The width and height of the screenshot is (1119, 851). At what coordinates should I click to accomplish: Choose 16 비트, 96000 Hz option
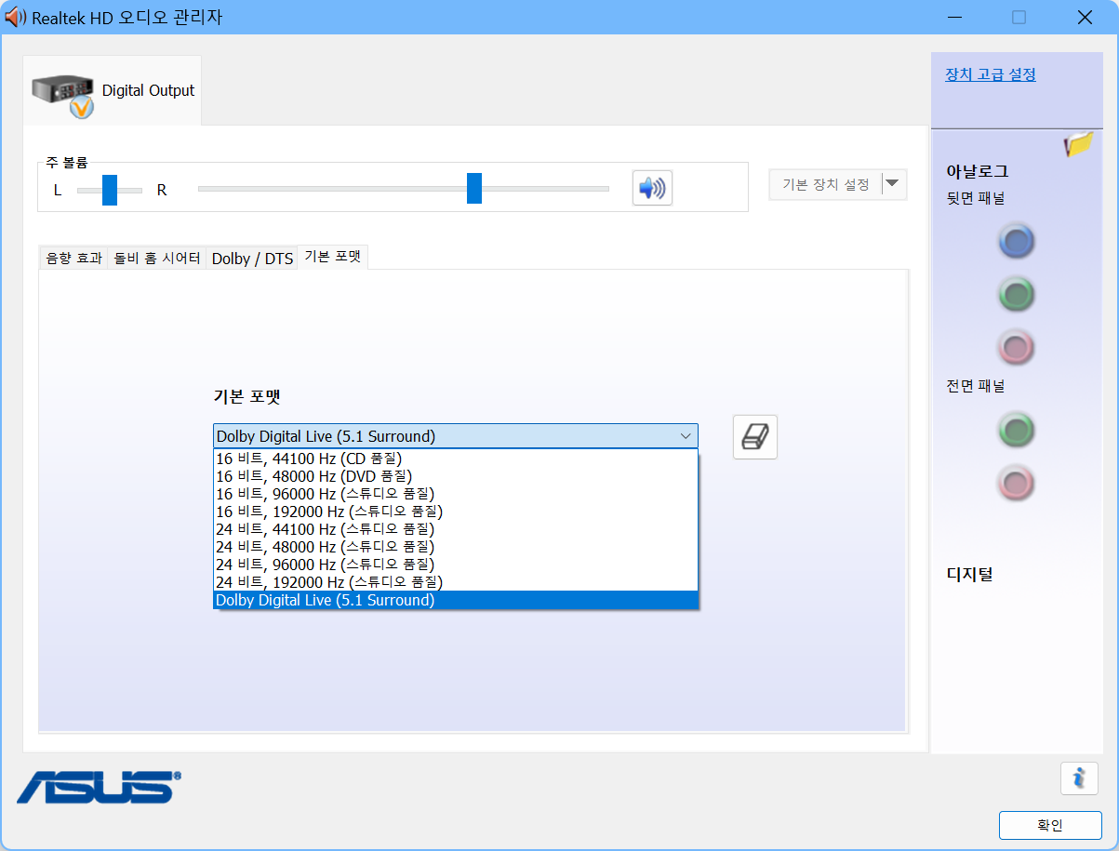(456, 494)
